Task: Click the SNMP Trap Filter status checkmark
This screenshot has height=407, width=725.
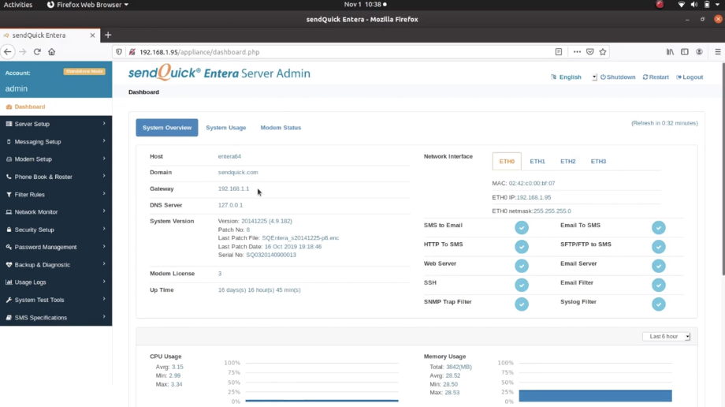Action: point(522,304)
